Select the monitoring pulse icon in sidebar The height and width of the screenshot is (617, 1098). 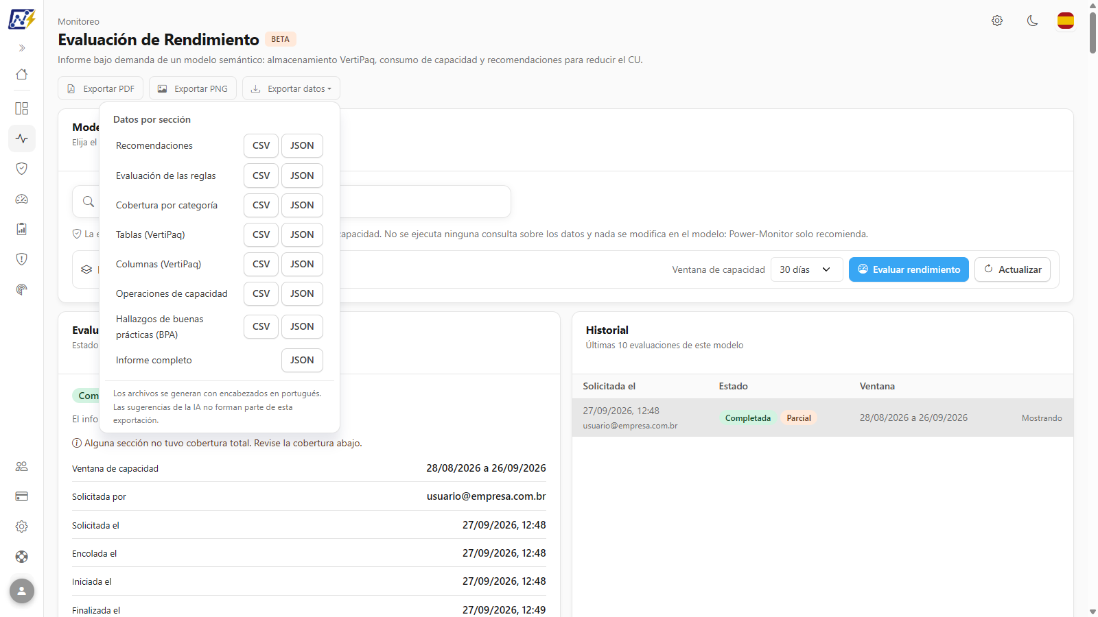22,138
